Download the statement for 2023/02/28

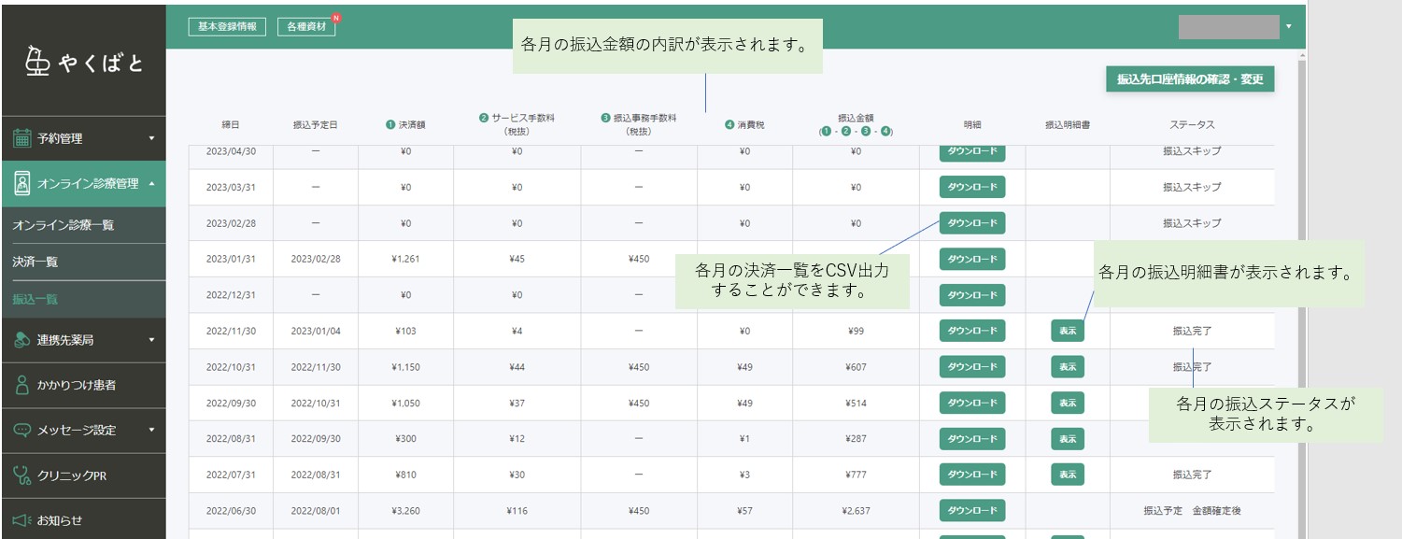[972, 222]
